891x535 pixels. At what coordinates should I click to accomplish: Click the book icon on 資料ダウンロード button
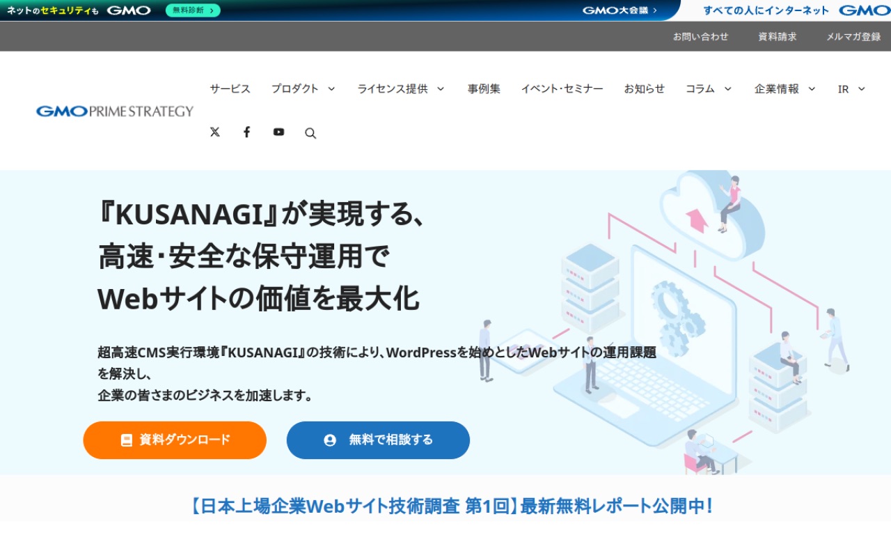(127, 440)
